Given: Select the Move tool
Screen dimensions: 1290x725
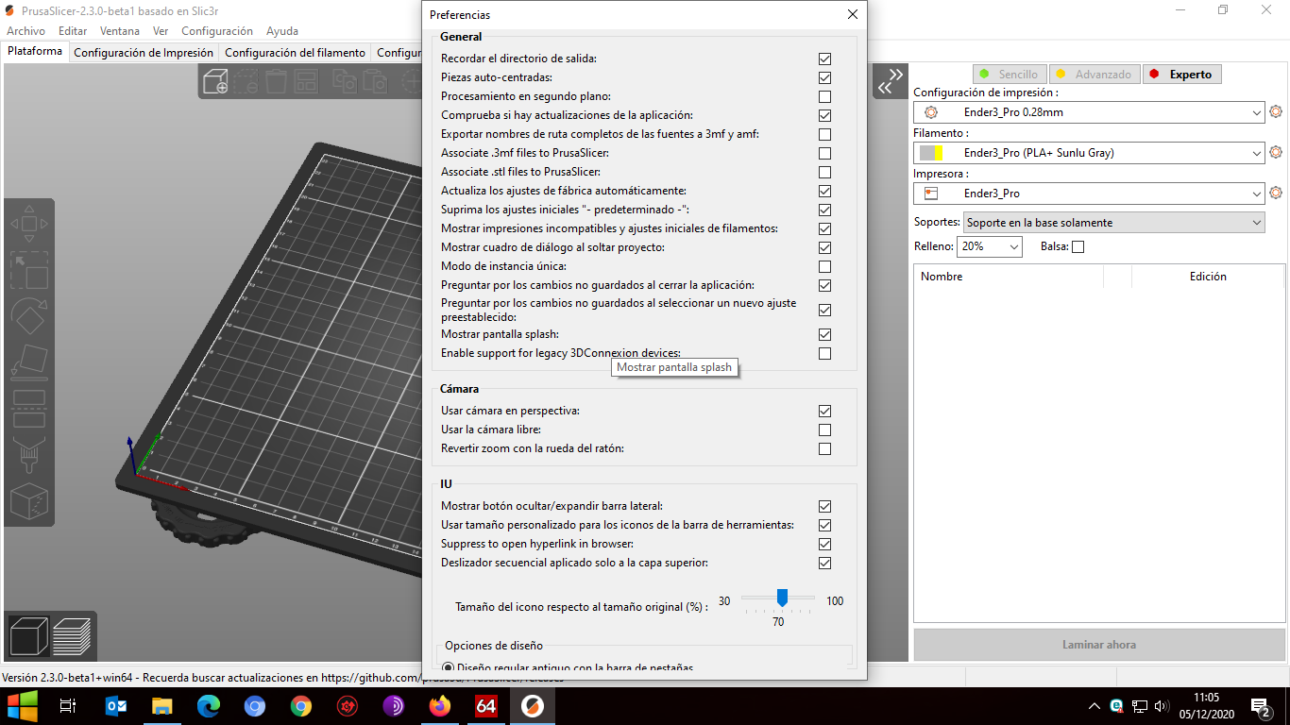Looking at the screenshot, I should tap(29, 224).
